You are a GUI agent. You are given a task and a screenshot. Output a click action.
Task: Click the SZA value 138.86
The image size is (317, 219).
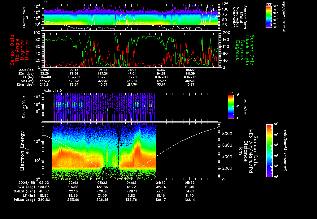[x=102, y=187]
